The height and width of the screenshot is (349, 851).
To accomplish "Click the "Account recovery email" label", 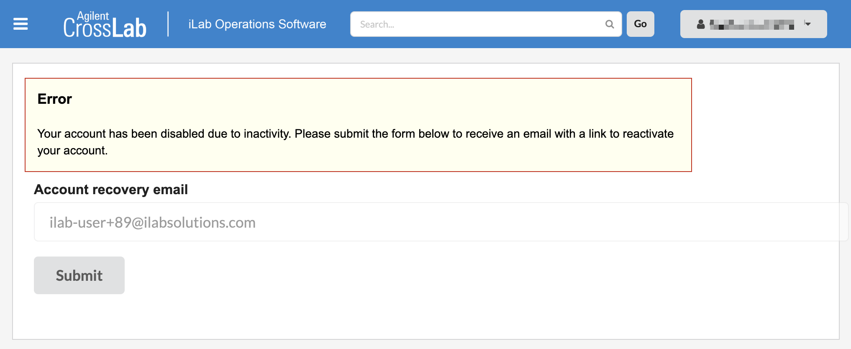I will click(x=111, y=190).
